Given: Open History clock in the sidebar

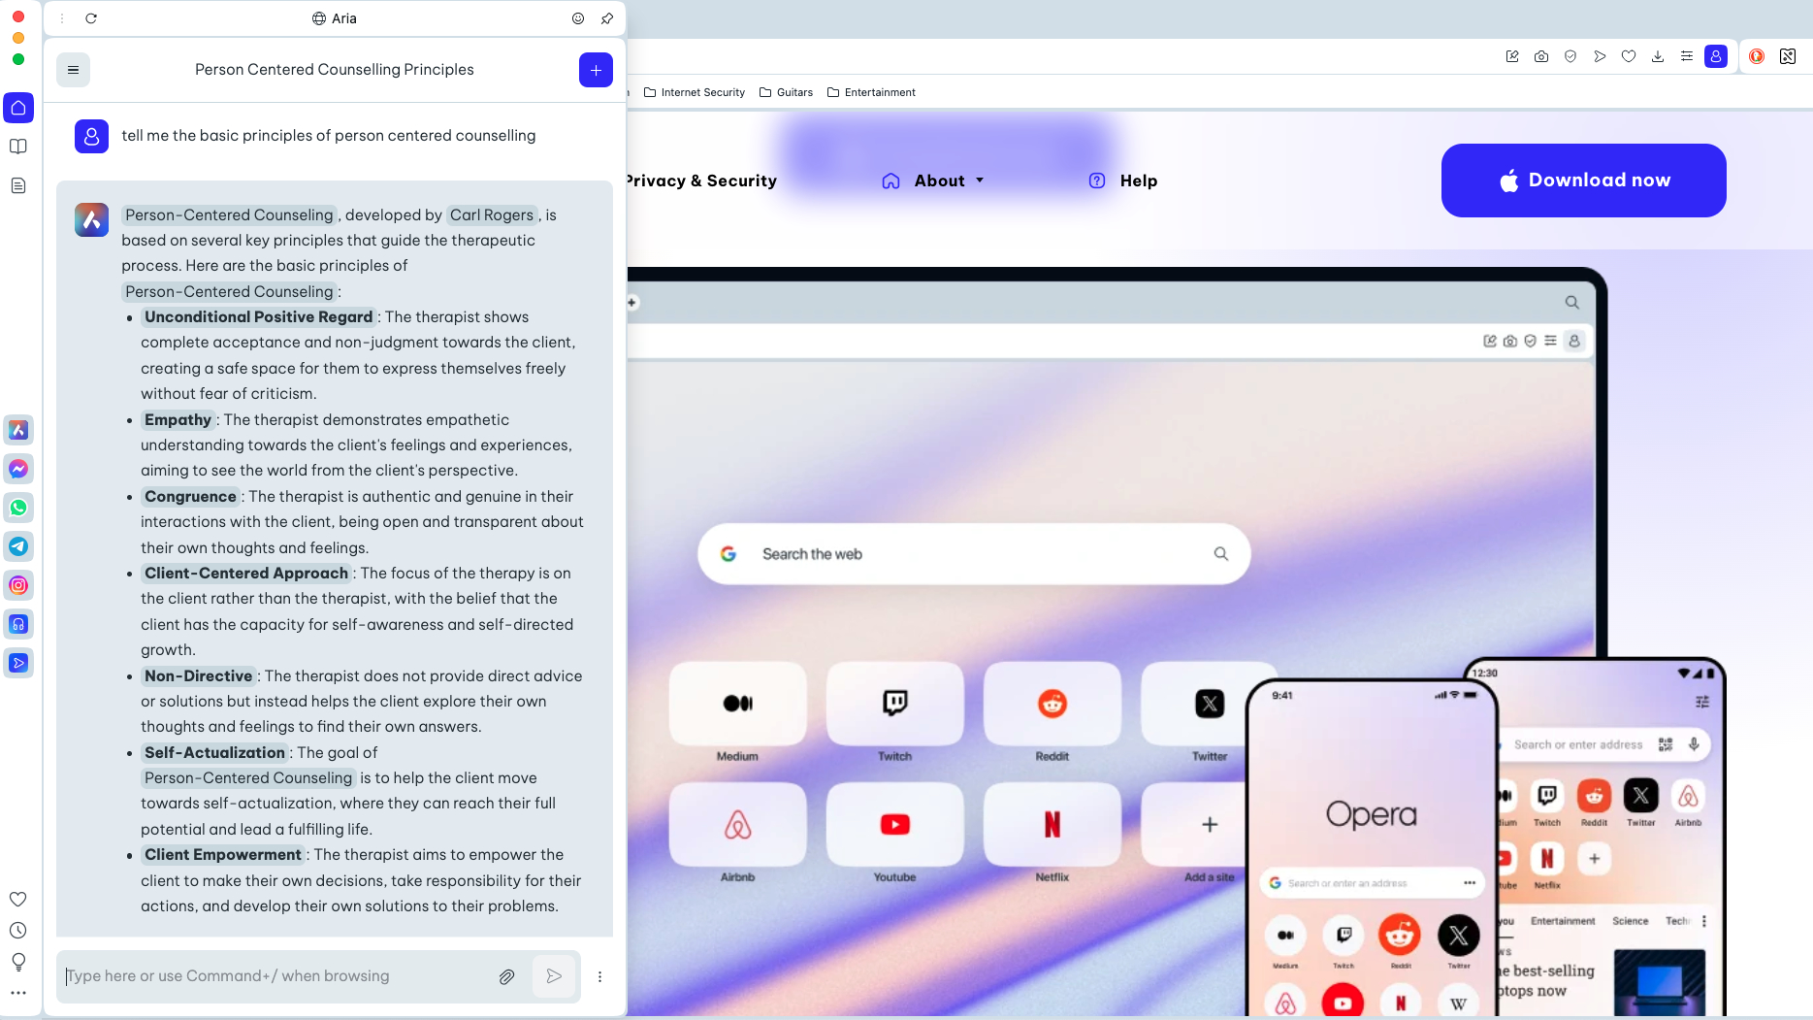Looking at the screenshot, I should (x=18, y=931).
